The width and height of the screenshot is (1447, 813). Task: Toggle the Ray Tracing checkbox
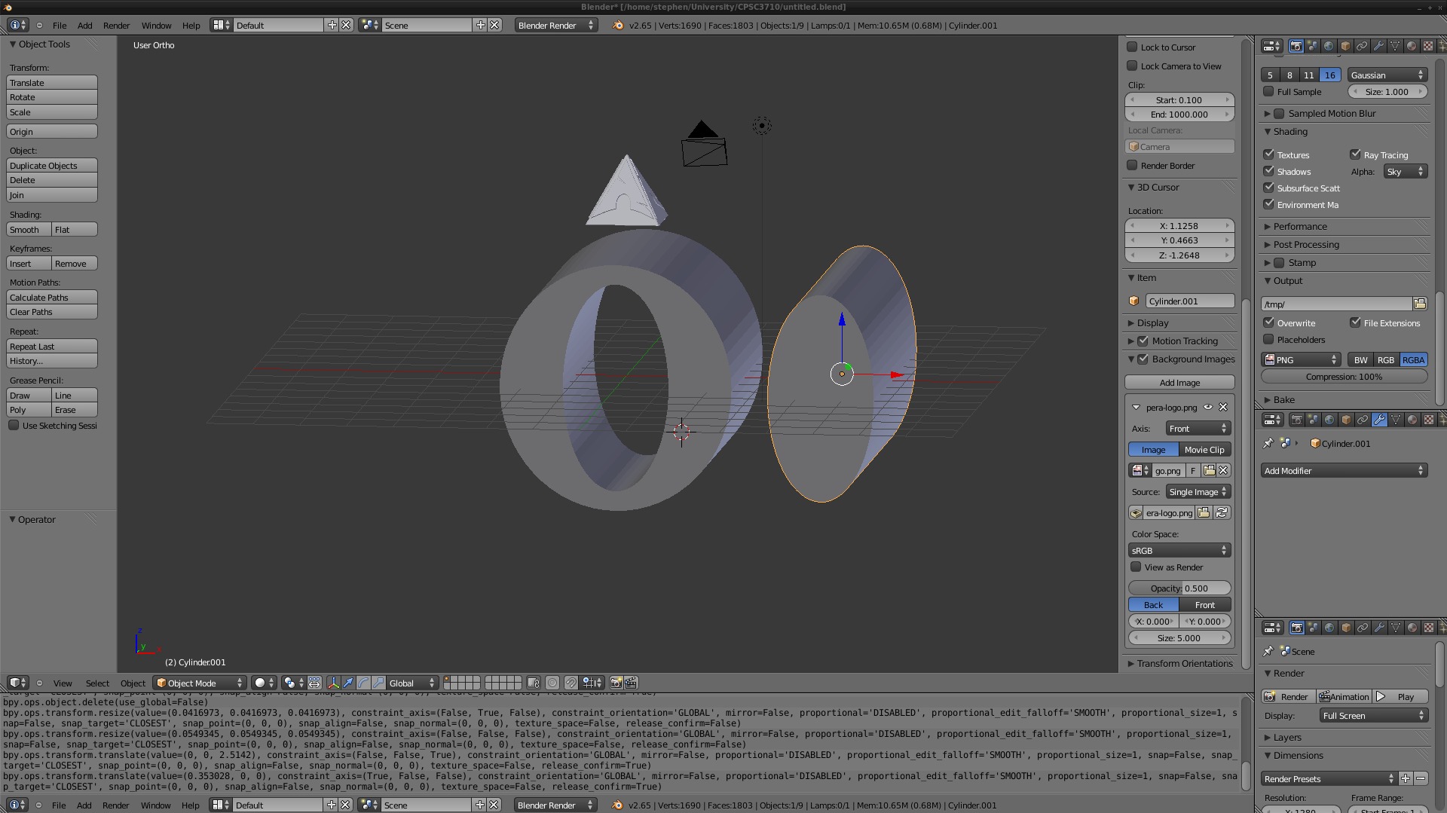pyautogui.click(x=1355, y=154)
